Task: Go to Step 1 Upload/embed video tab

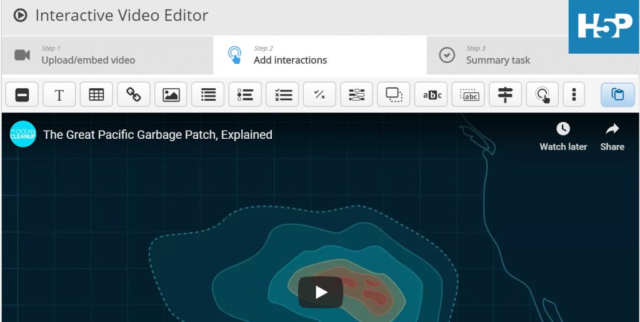Action: [107, 55]
